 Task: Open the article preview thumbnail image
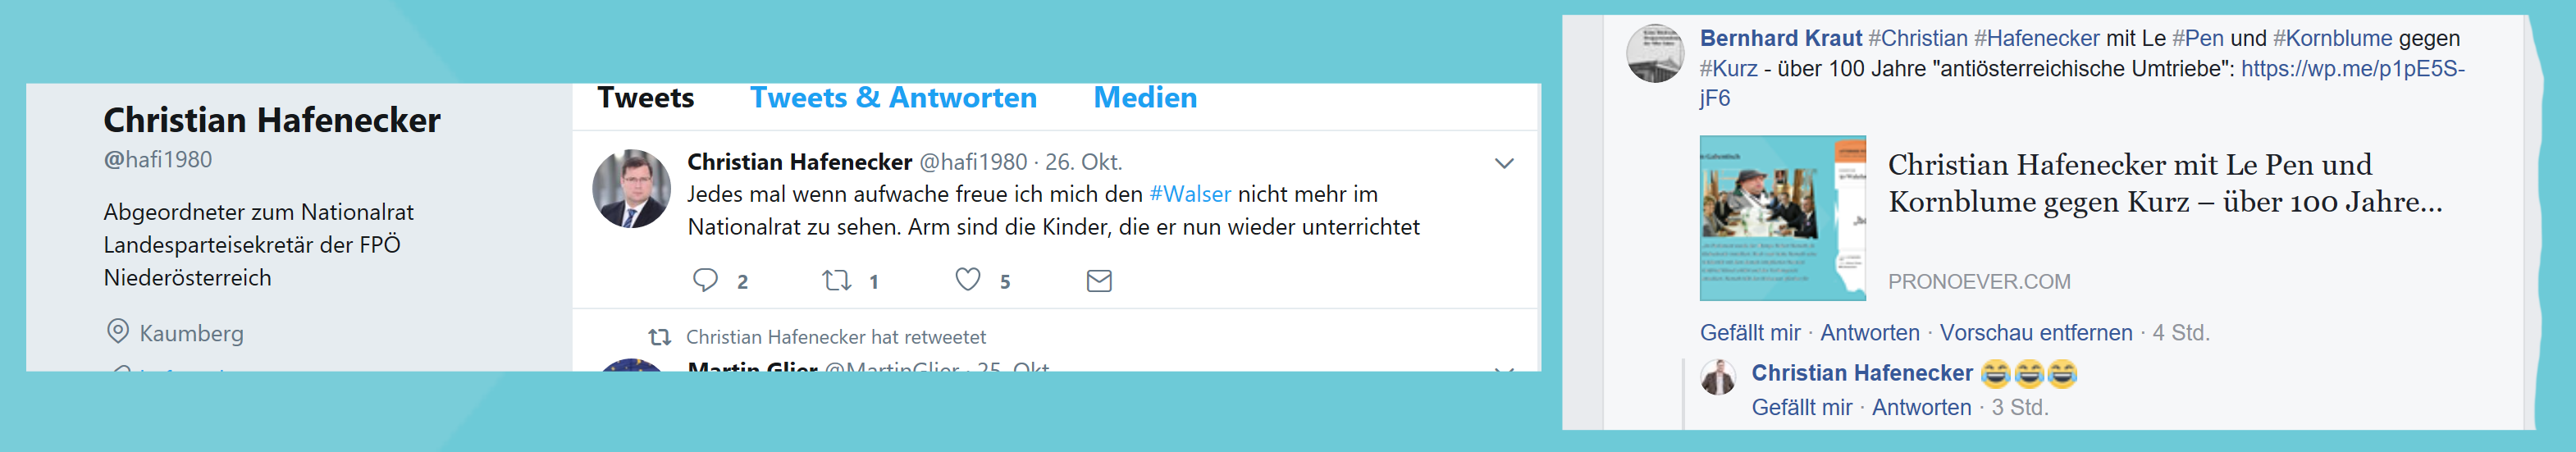coord(1782,218)
